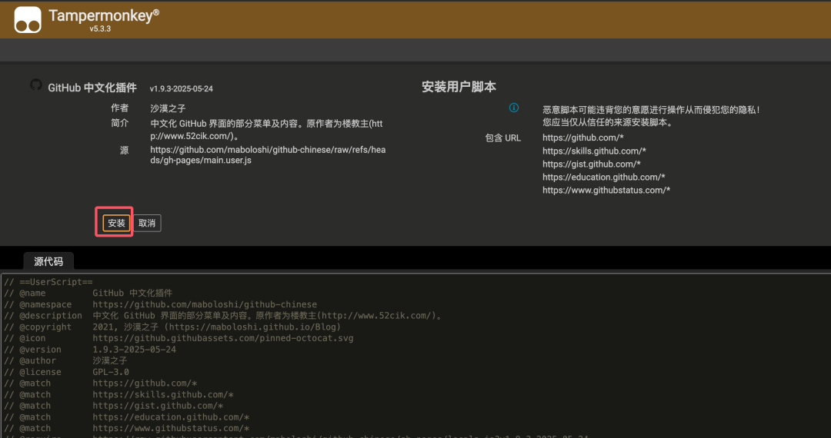Click the version v1.9.3-2025-05-24 text

point(182,89)
